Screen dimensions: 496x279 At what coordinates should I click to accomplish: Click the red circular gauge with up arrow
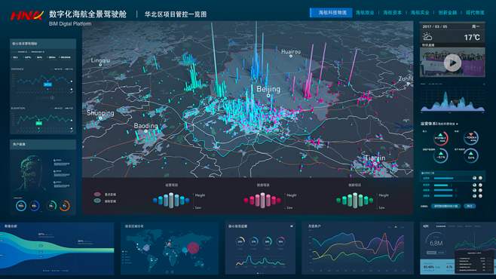[441, 138]
